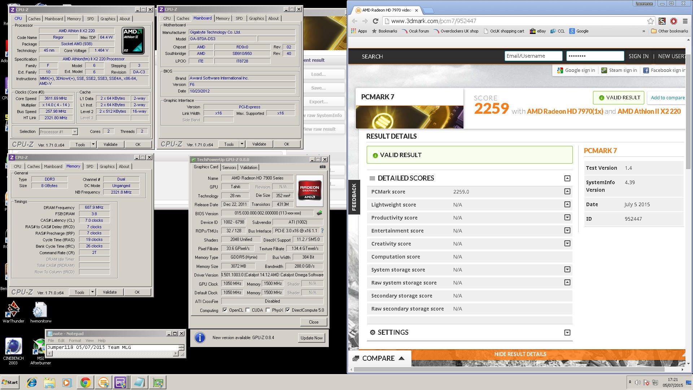Click the SIGN IN link on 3dmark
Image resolution: width=693 pixels, height=390 pixels.
coord(638,56)
